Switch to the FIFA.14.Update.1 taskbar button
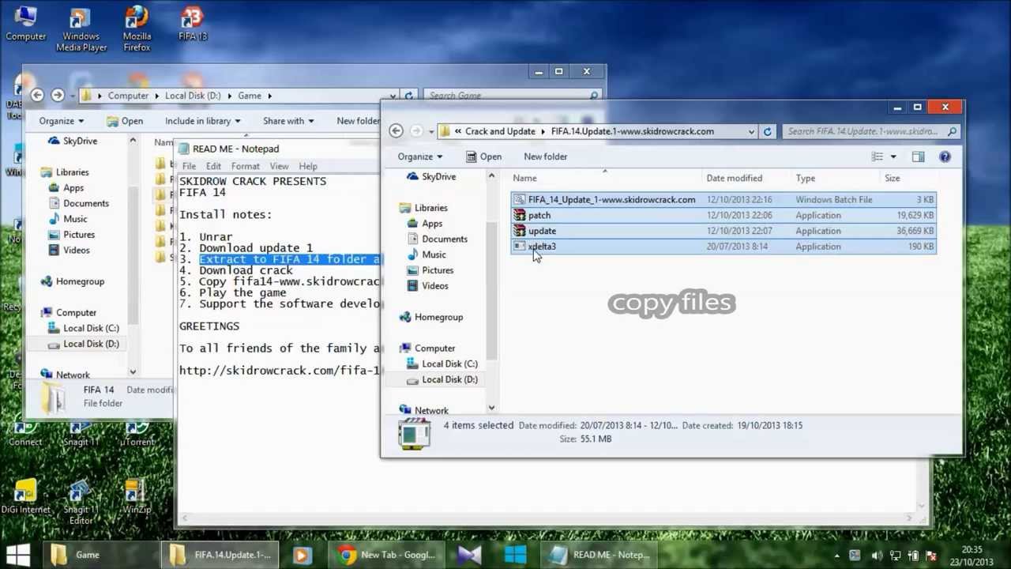Screen dimensions: 1011x569 click(x=221, y=555)
